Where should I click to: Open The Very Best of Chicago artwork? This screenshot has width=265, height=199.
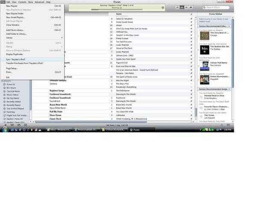pos(204,36)
